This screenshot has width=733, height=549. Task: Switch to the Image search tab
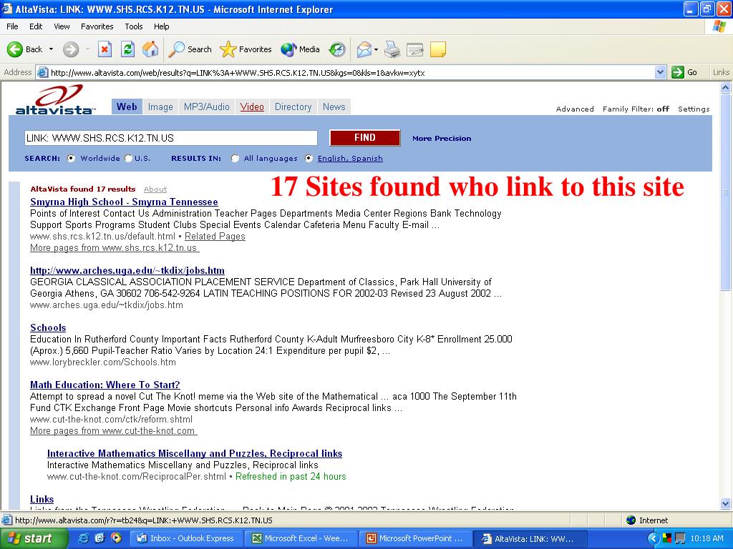[160, 107]
